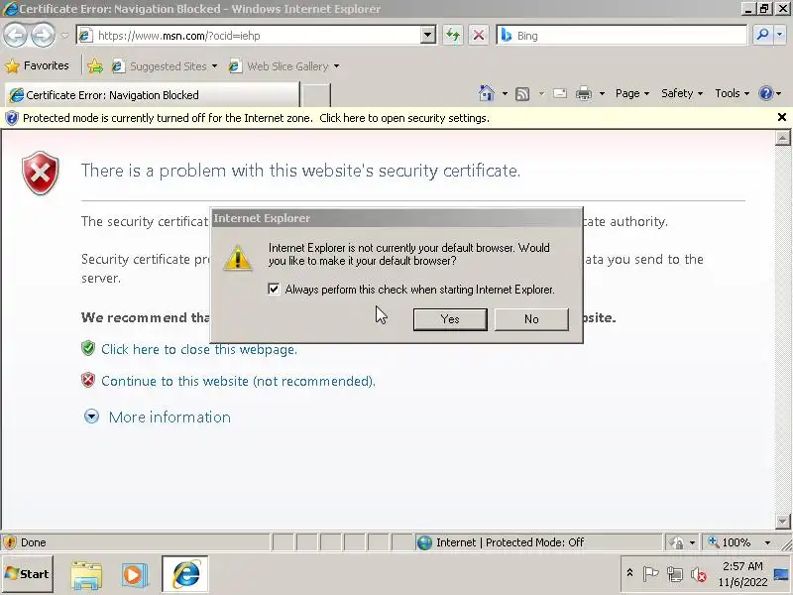Expand the zoom level dropdown arrow
This screenshot has height=595, width=793.
(x=767, y=542)
